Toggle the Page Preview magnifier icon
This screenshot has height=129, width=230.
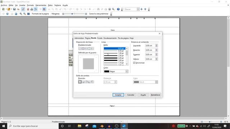[36, 9]
